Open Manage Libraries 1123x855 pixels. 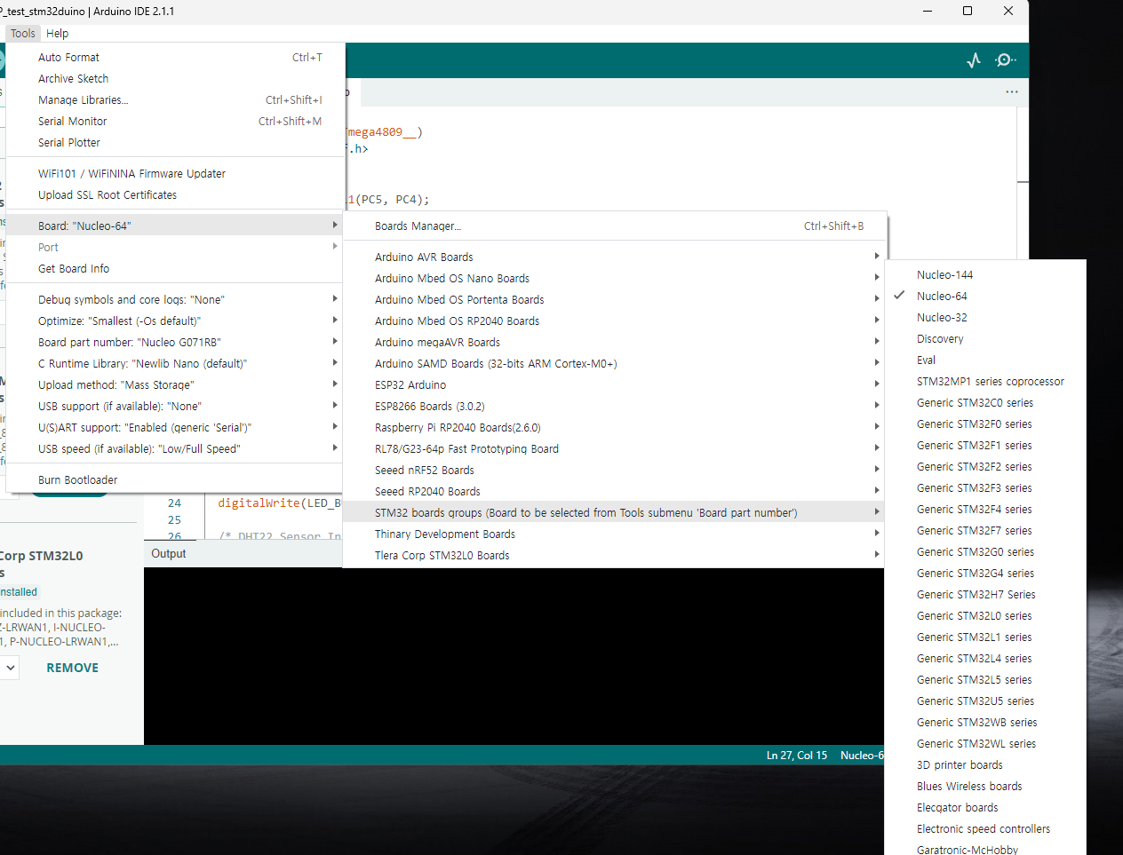point(175,100)
